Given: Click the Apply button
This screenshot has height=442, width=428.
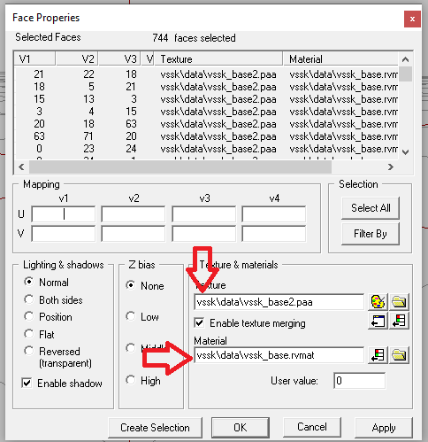Looking at the screenshot, I should click(384, 428).
